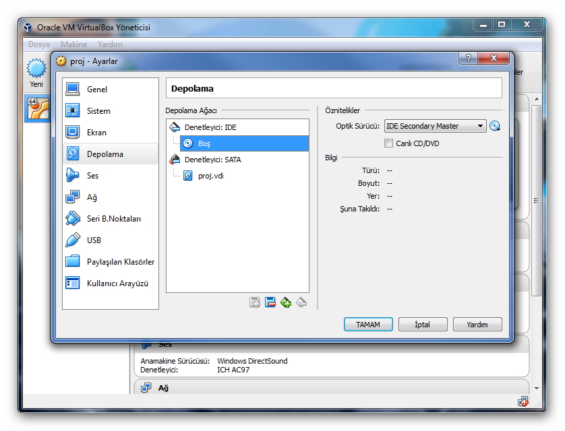Open the Makine menu
The height and width of the screenshot is (431, 565).
click(x=74, y=44)
